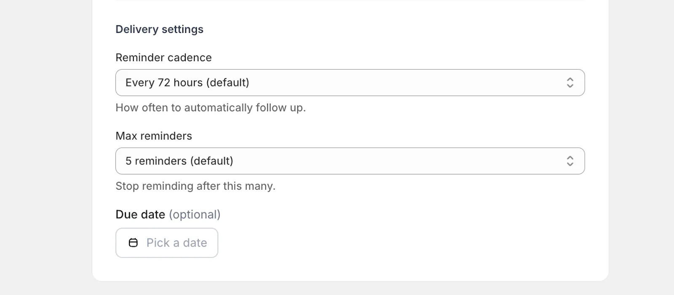
Task: Click the "Reminder cadence" field label
Action: click(x=163, y=57)
